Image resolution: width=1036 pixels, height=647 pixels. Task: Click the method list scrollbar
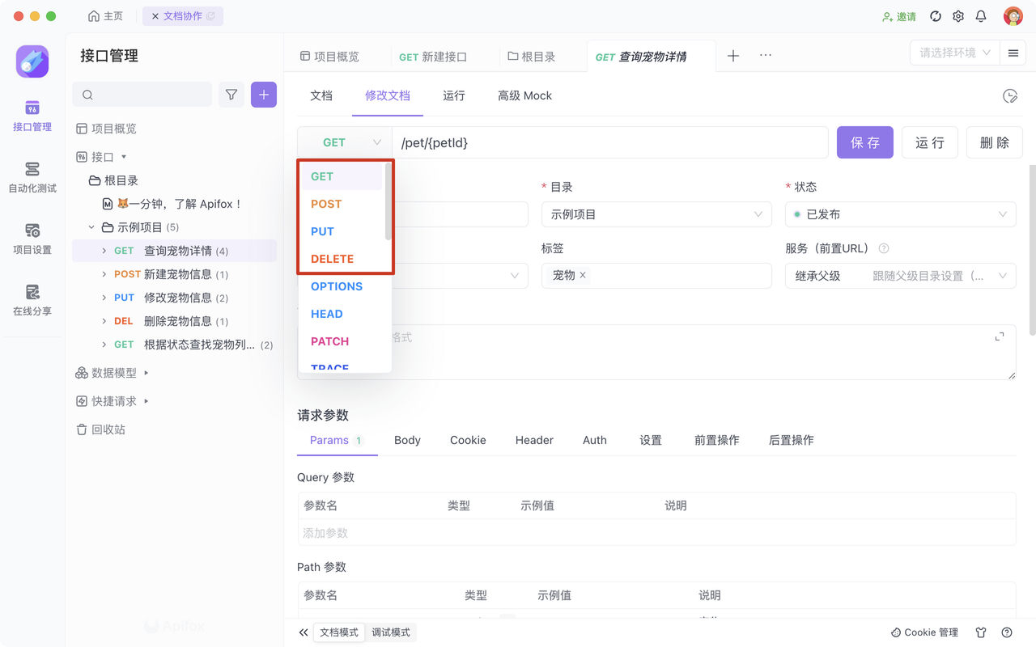click(x=388, y=202)
